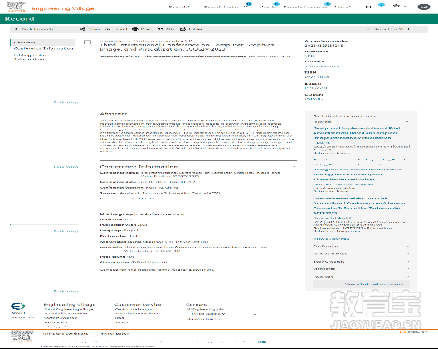Click the Share icon in the toolbar
This screenshot has width=438, height=349.
click(82, 29)
